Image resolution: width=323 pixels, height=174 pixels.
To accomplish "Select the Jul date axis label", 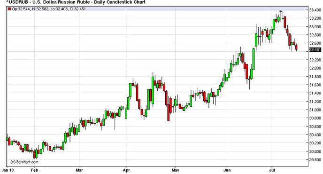I will click(x=272, y=170).
